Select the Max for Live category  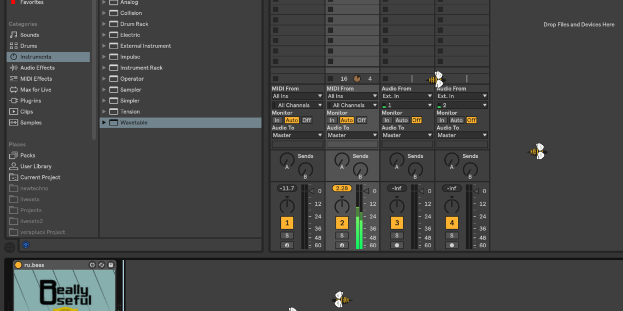(x=36, y=89)
